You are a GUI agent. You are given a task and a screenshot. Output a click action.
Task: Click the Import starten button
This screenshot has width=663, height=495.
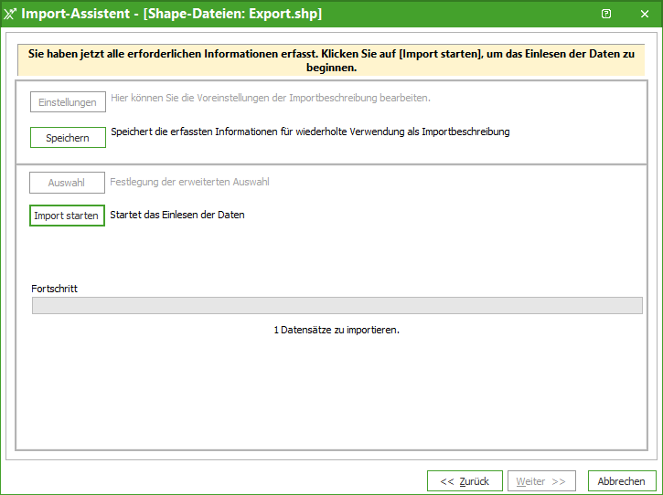click(67, 216)
